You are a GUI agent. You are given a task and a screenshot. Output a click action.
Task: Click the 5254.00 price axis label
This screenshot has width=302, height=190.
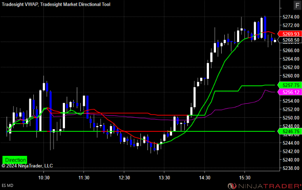(x=291, y=101)
